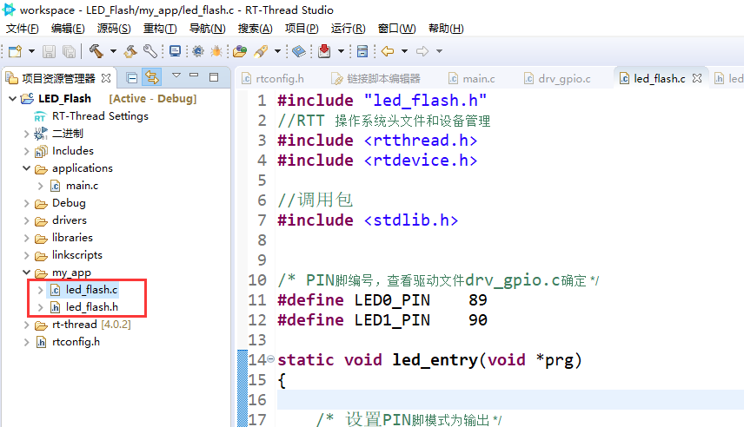Open the download dropdown arrow
The width and height of the screenshot is (744, 427).
pos(341,51)
